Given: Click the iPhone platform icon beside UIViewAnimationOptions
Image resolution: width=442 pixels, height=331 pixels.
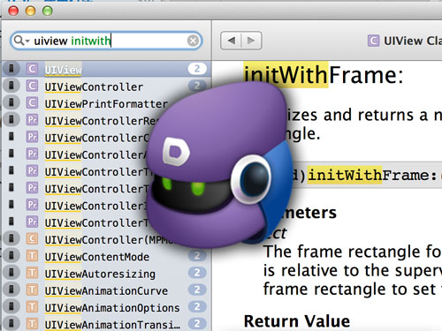Looking at the screenshot, I should point(11,307).
